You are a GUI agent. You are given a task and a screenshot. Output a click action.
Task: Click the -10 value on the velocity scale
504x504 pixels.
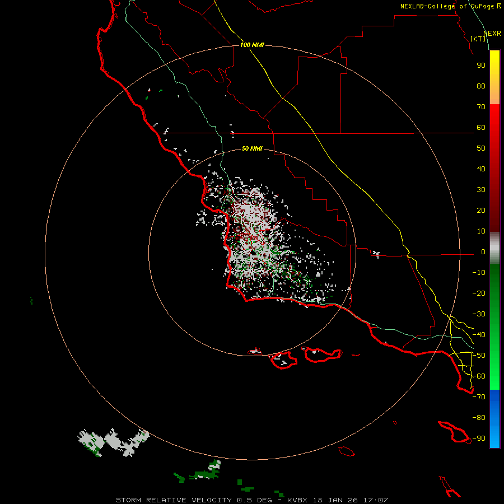point(479,273)
